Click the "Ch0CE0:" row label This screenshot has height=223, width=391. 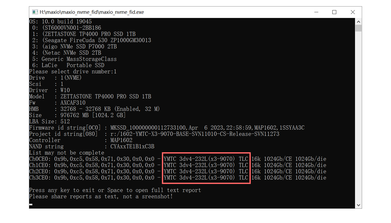40,159
